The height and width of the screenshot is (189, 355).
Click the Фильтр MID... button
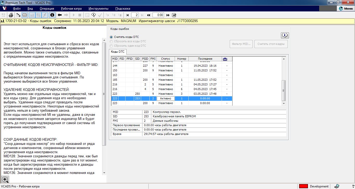click(x=241, y=44)
